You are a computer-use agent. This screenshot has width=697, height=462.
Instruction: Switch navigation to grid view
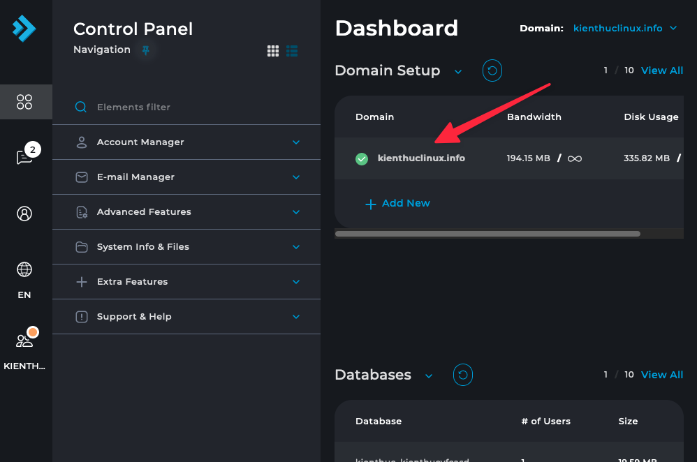pyautogui.click(x=273, y=51)
